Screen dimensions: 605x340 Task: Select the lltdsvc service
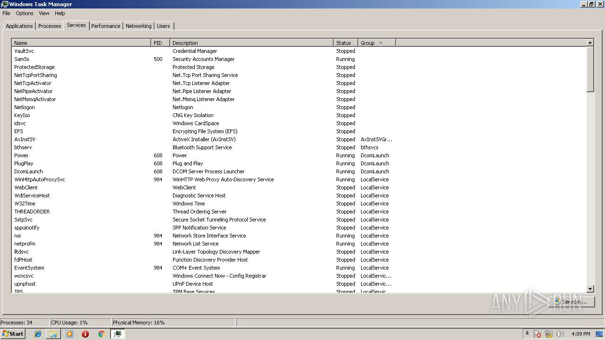[21, 252]
